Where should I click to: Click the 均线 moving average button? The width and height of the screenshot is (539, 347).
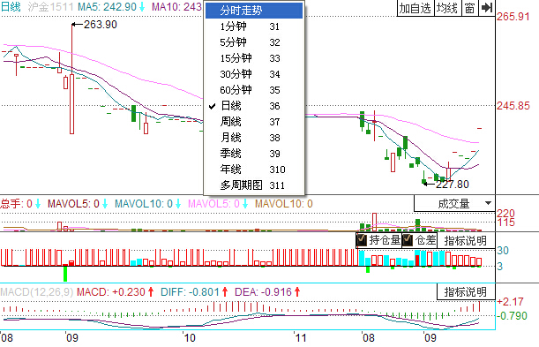pyautogui.click(x=447, y=8)
